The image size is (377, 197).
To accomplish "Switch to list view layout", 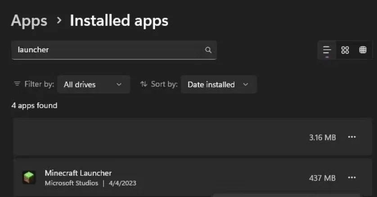I will (x=327, y=50).
